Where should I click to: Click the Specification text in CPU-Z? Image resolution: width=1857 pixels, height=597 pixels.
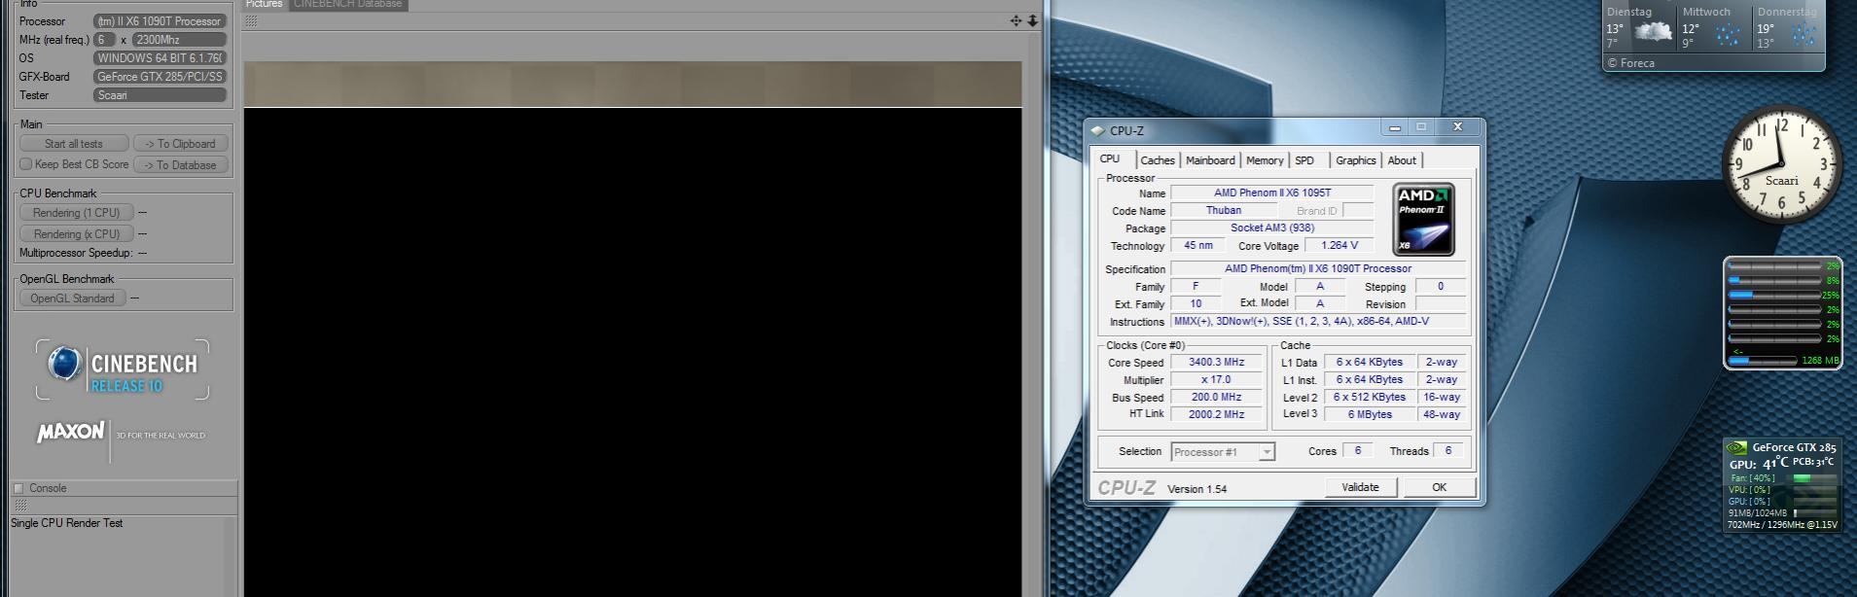click(x=1317, y=268)
